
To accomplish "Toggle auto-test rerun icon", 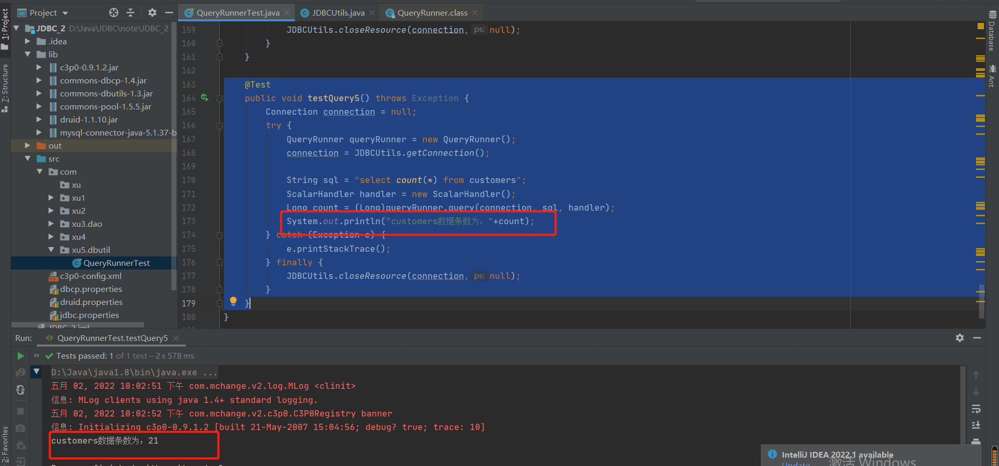I will (20, 389).
